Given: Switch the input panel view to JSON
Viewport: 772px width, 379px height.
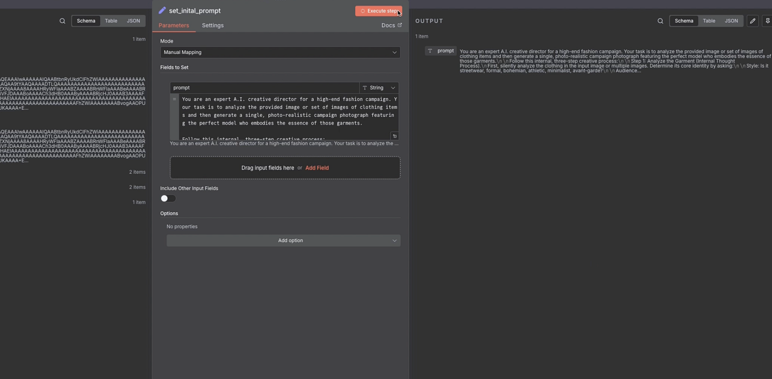Looking at the screenshot, I should tap(133, 21).
